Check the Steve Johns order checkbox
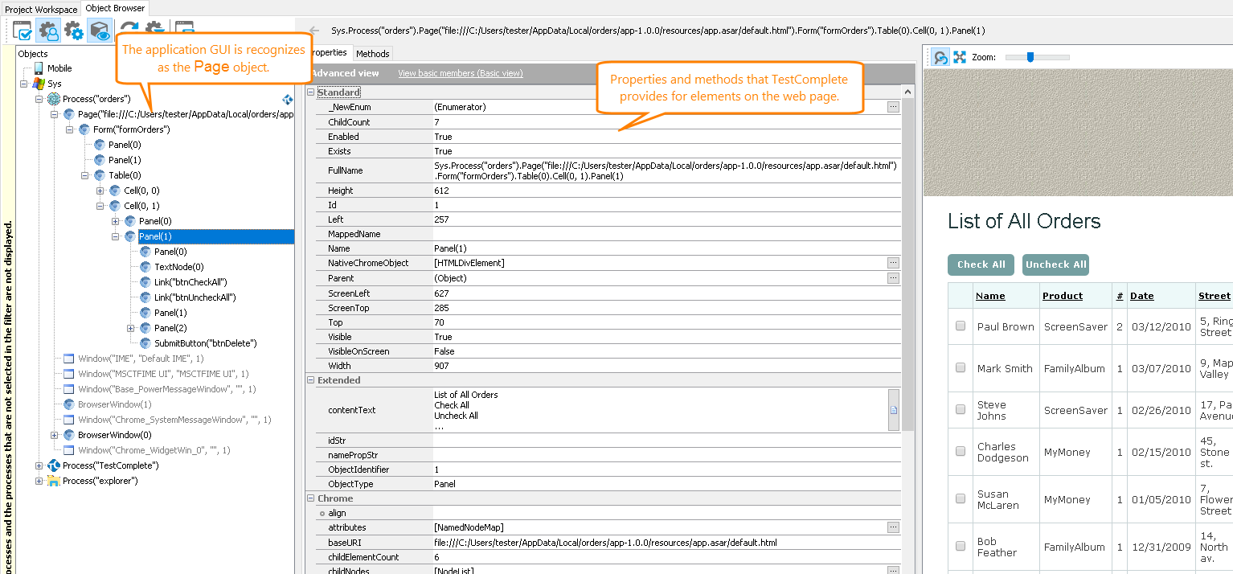The width and height of the screenshot is (1233, 574). point(961,409)
